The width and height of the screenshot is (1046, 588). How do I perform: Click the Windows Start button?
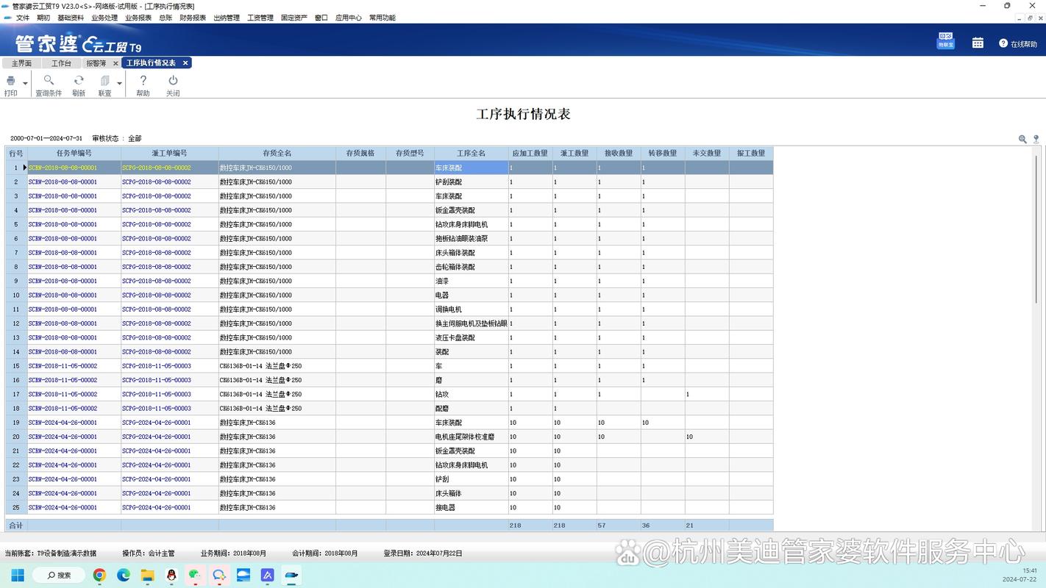pyautogui.click(x=18, y=575)
